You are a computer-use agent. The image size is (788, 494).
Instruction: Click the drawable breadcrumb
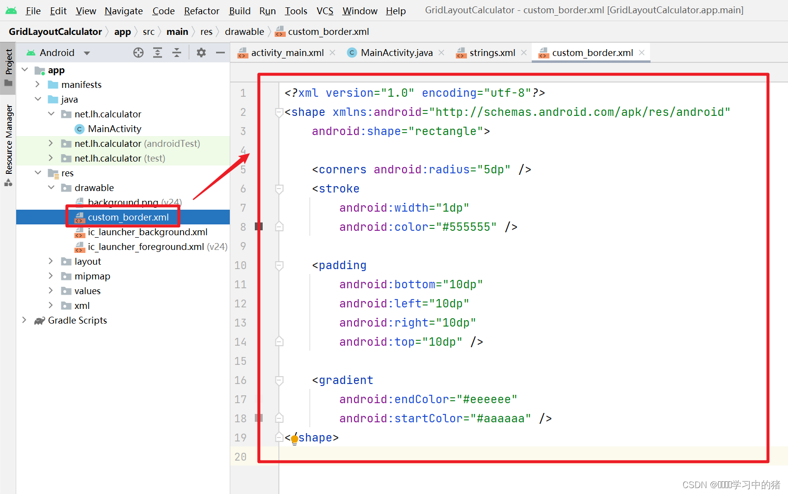(245, 31)
